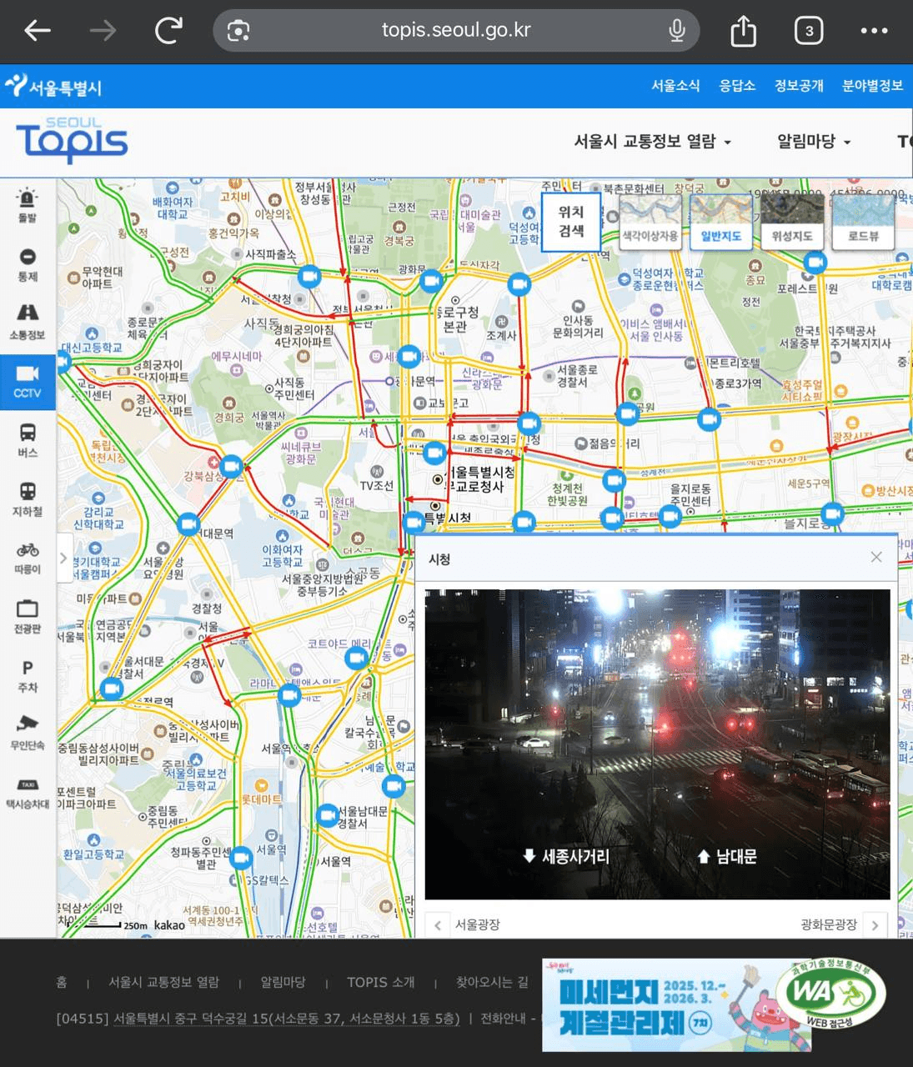Open 따릉이 bike share layer
The image size is (913, 1067).
(28, 557)
